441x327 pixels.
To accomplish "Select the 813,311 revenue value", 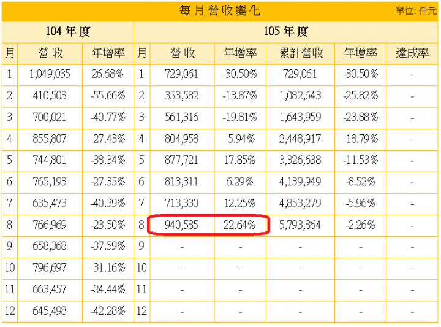I will click(181, 182).
